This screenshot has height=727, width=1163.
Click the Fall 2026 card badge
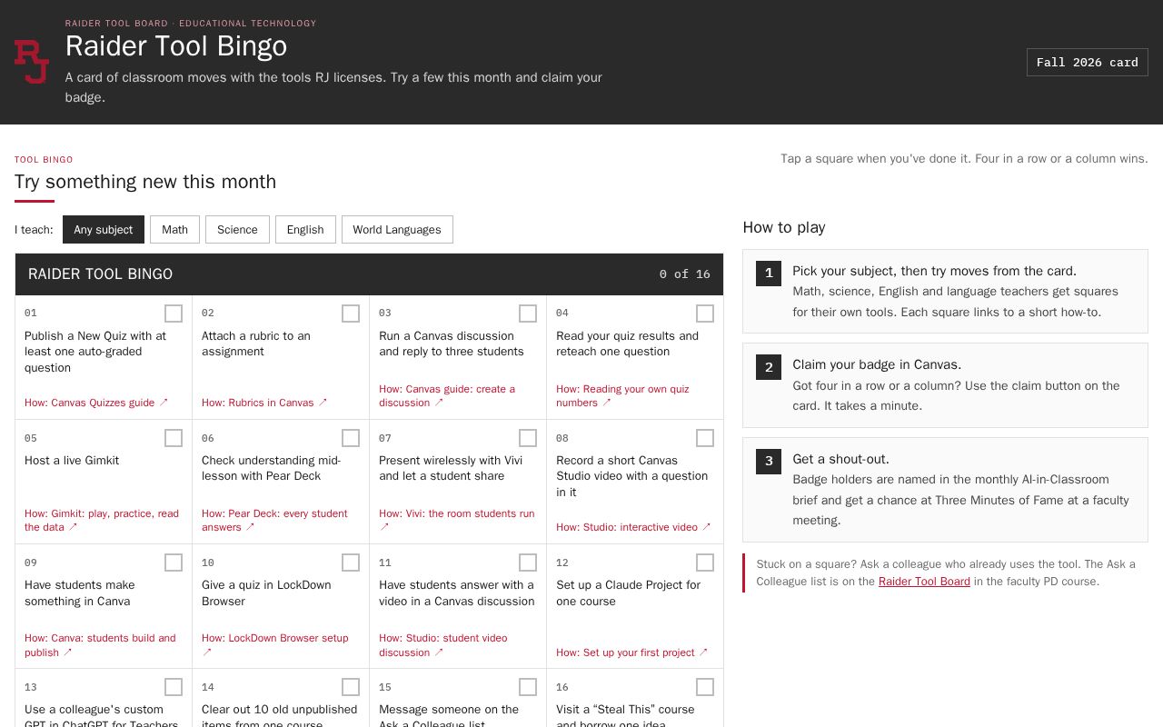click(1088, 62)
